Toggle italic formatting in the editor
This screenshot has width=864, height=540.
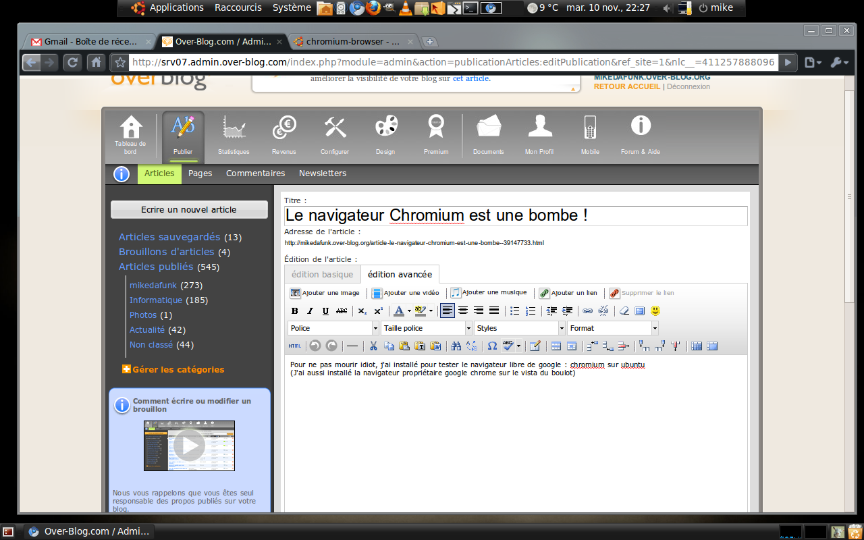(x=310, y=311)
